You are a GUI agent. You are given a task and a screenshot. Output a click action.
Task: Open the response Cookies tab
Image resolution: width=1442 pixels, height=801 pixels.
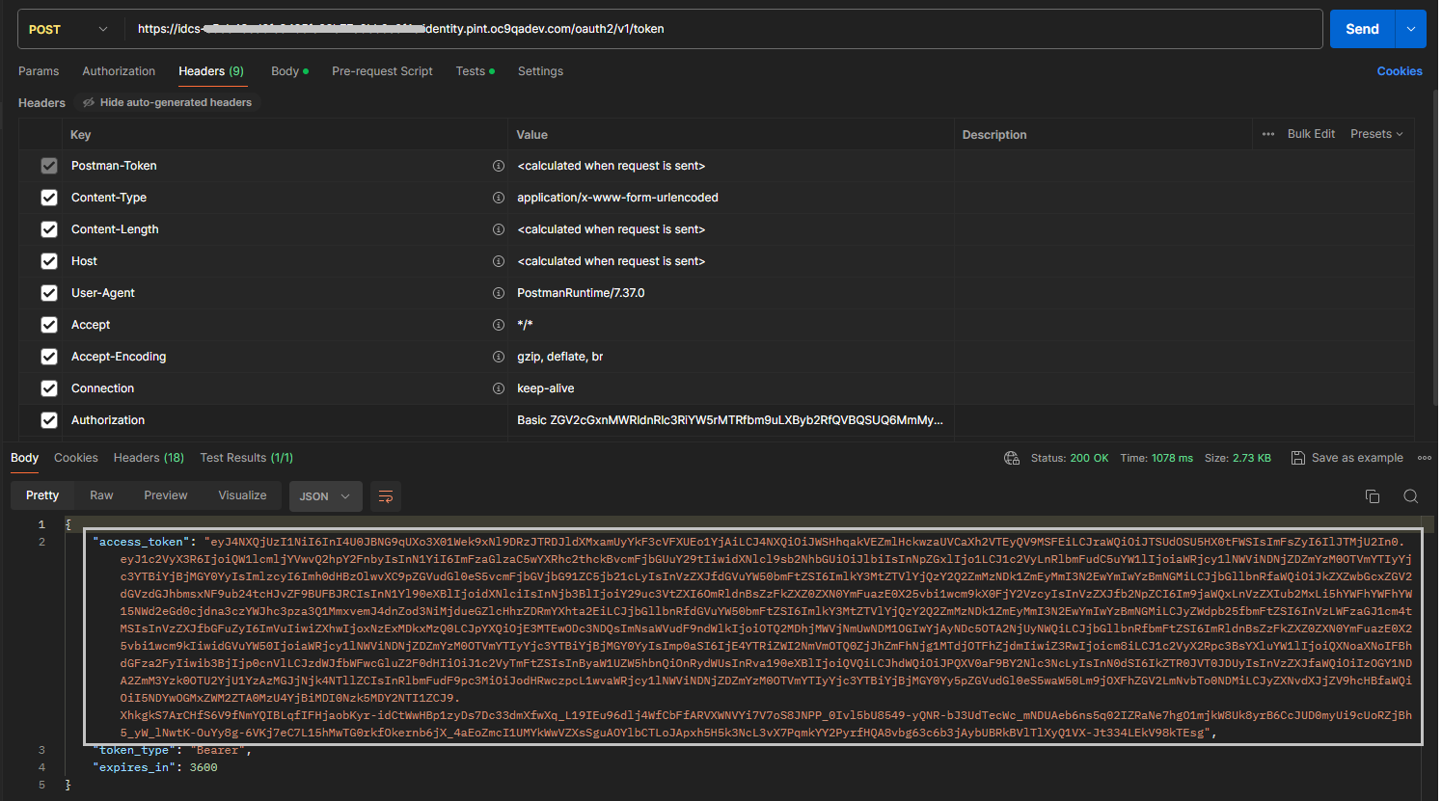tap(76, 458)
